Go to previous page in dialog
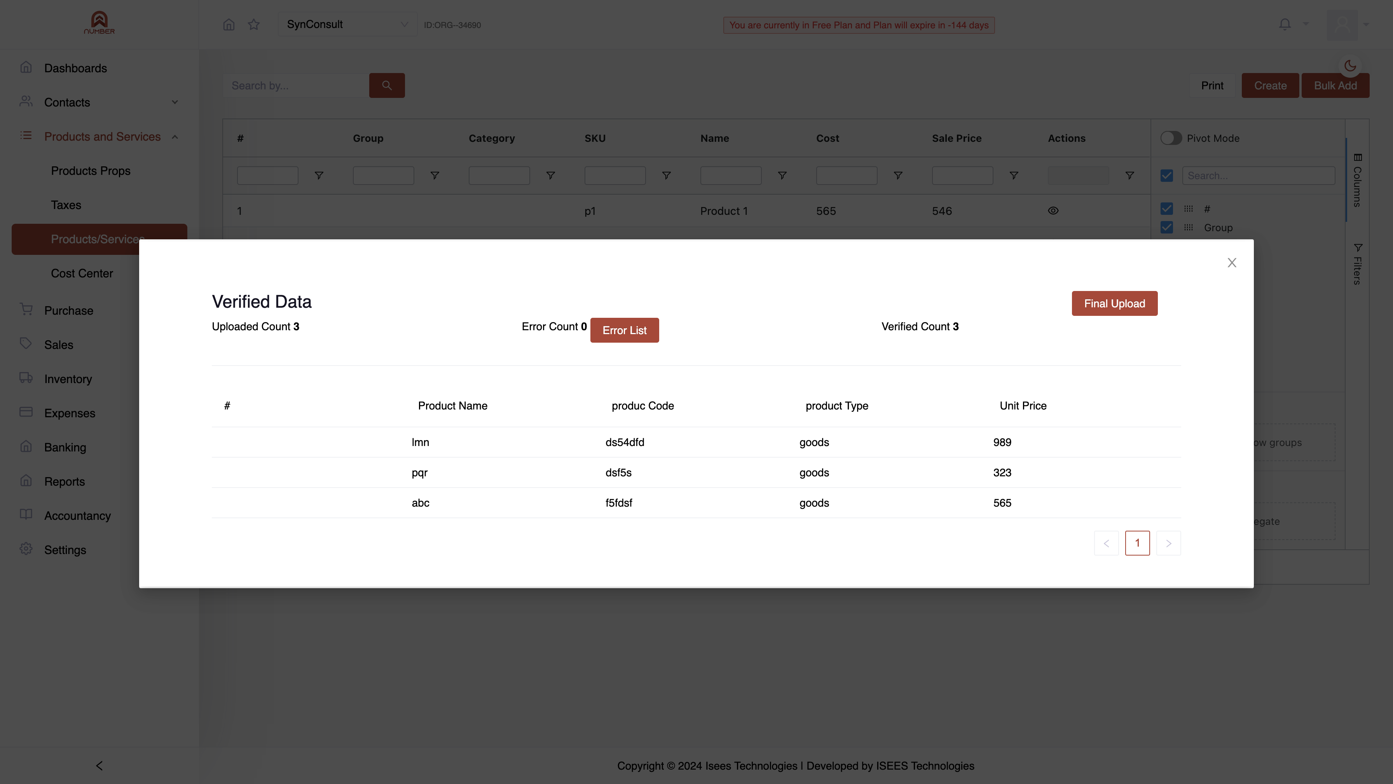Image resolution: width=1393 pixels, height=784 pixels. (x=1107, y=543)
